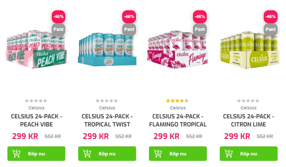Click the cart icon under Peach Vibe
The width and height of the screenshot is (286, 167).
click(x=16, y=153)
